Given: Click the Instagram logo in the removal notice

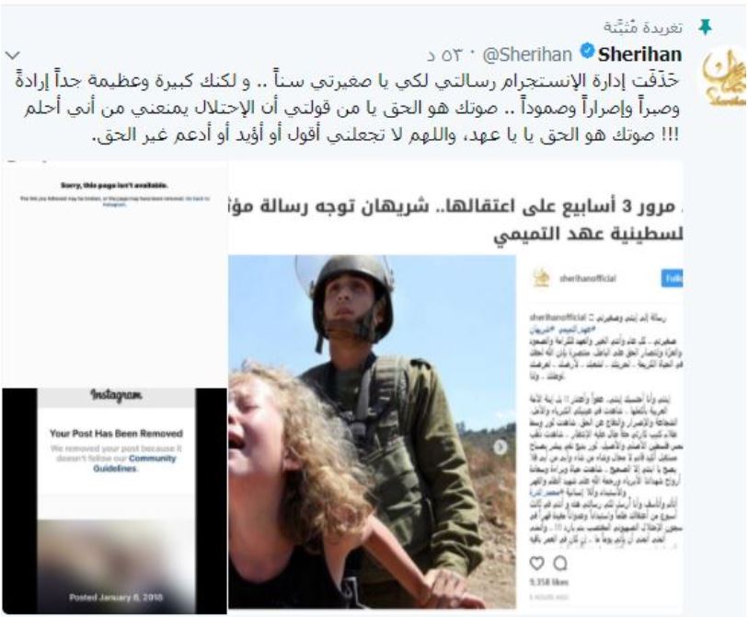Looking at the screenshot, I should tap(116, 396).
